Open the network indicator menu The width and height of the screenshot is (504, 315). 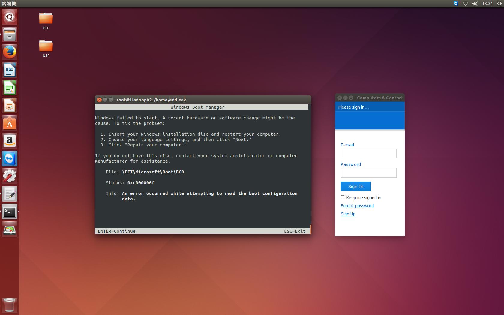click(465, 4)
